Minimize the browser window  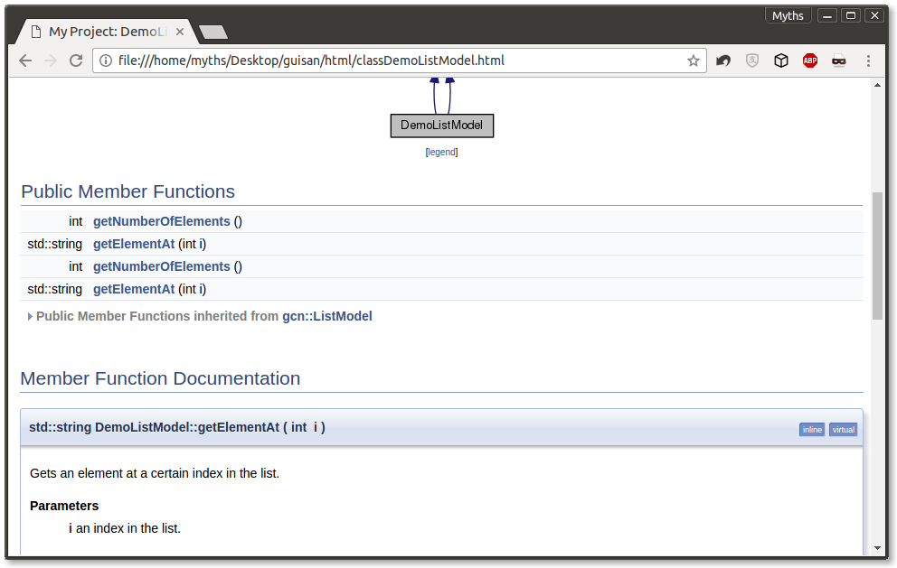tap(827, 15)
